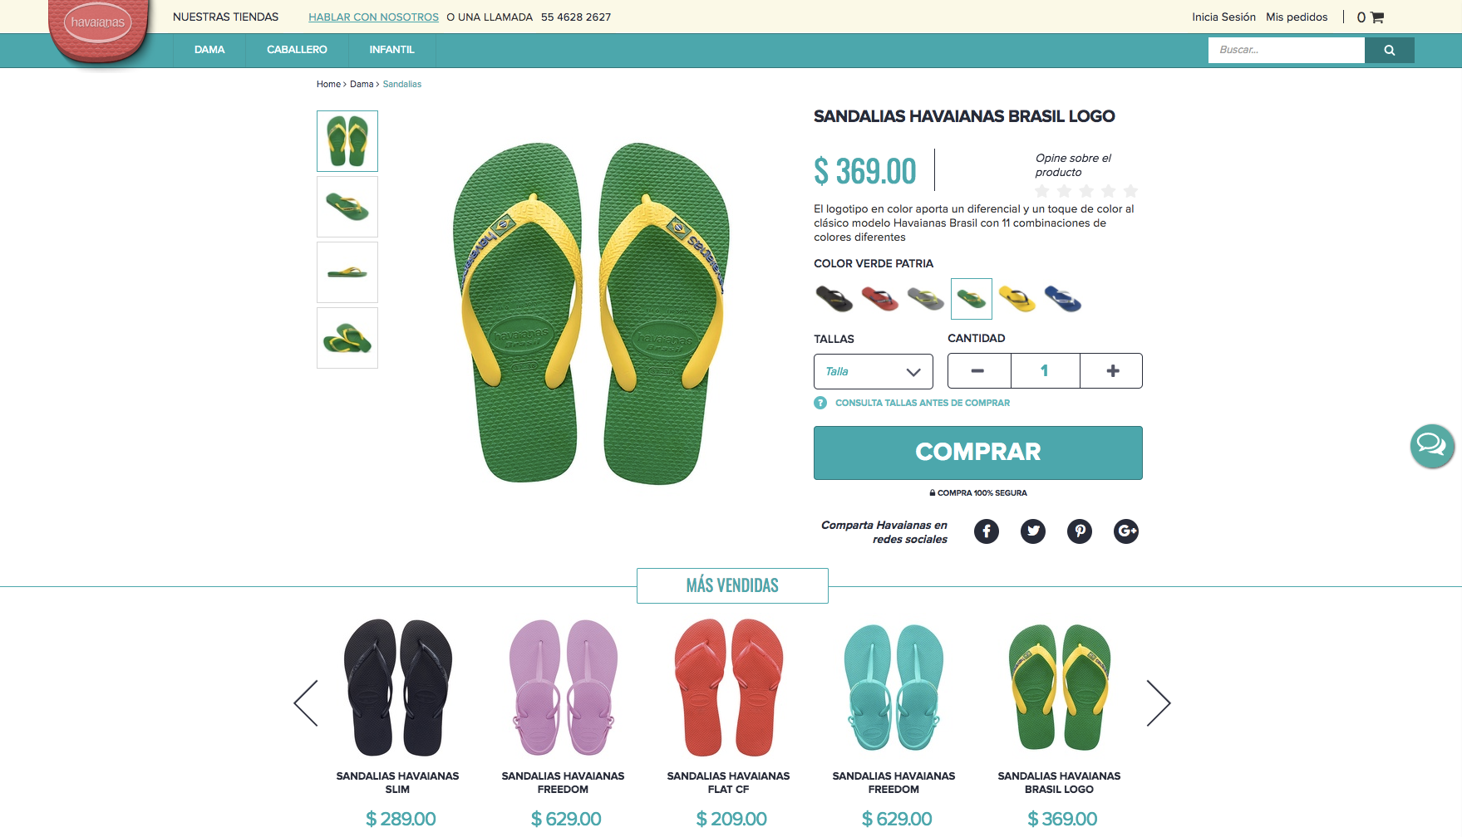Share the product on Twitter

click(x=1033, y=531)
